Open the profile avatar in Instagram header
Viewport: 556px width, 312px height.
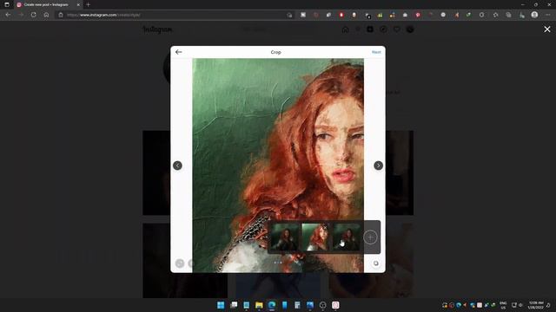coord(410,29)
